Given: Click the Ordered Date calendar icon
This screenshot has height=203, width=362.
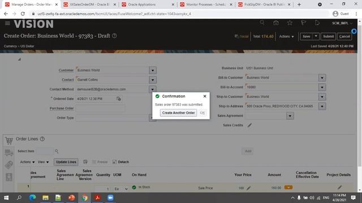Looking at the screenshot, I should tap(119, 99).
